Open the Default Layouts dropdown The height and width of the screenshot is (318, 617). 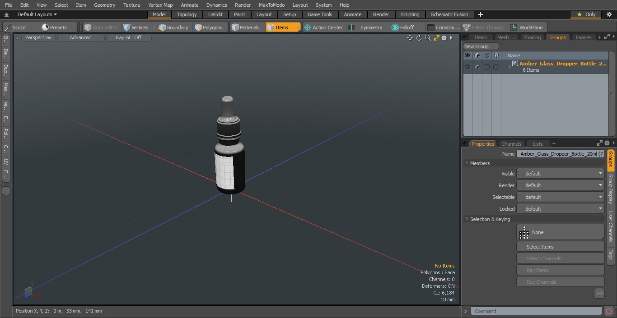tap(37, 14)
